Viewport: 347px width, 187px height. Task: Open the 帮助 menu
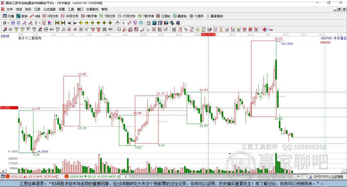pyautogui.click(x=104, y=9)
